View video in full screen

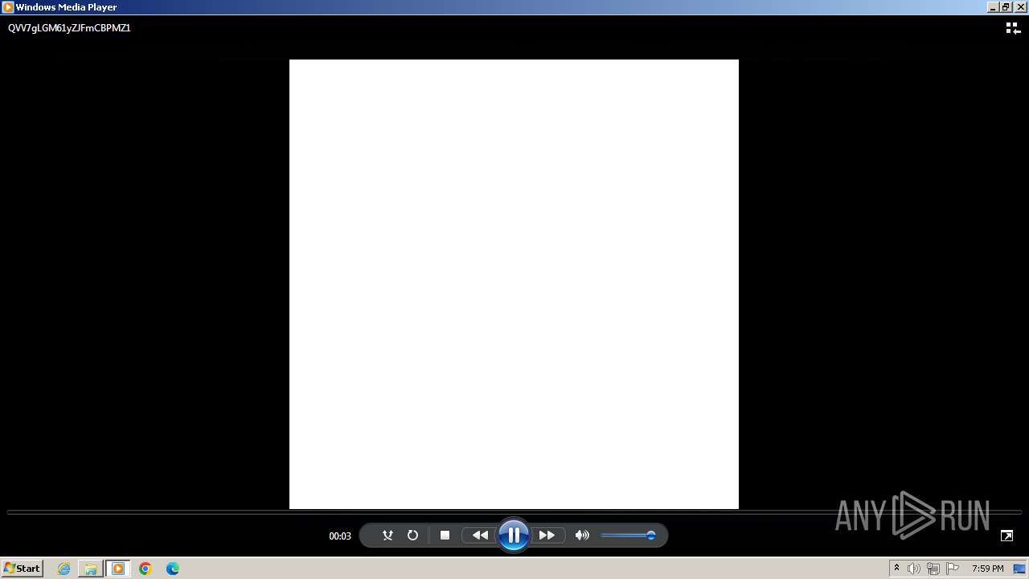(1006, 536)
